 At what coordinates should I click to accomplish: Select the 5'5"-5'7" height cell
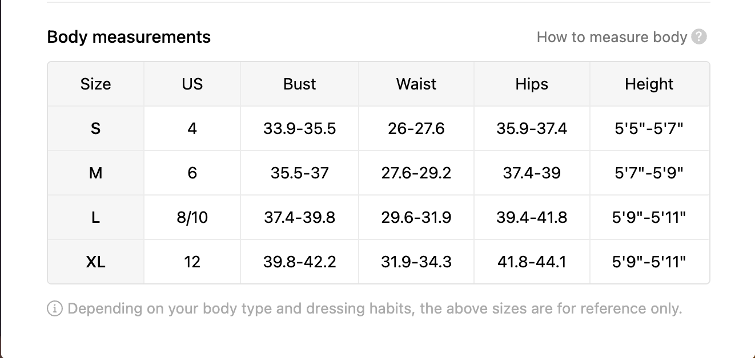(649, 129)
